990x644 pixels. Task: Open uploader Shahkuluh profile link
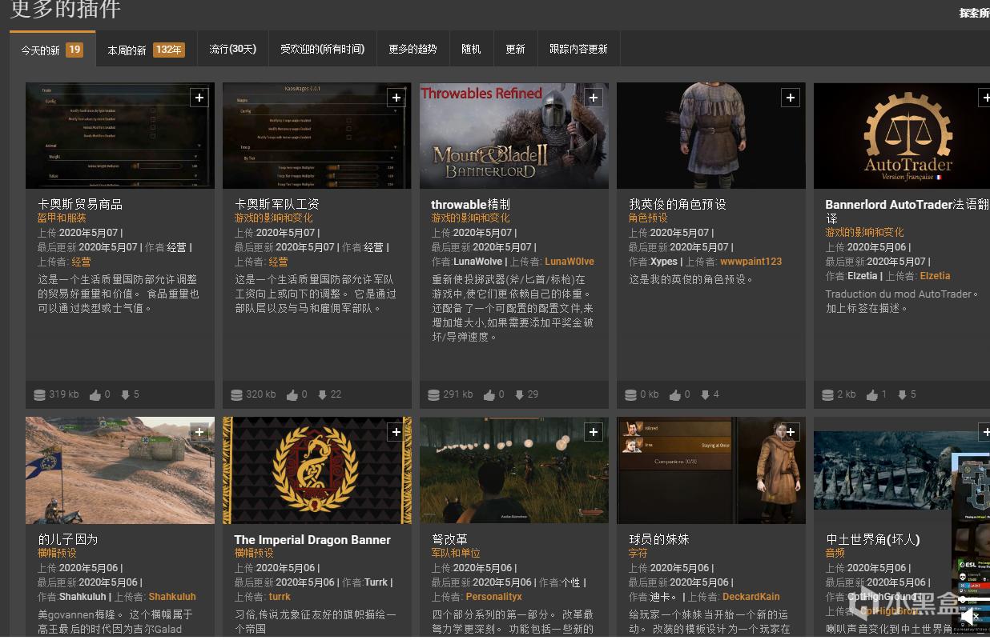[172, 597]
